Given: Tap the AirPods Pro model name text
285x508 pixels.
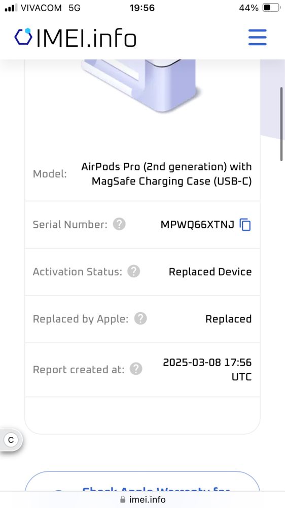Looking at the screenshot, I should pos(167,174).
